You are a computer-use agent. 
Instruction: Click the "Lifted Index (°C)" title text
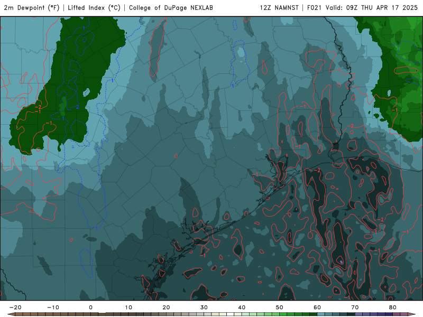94,7
